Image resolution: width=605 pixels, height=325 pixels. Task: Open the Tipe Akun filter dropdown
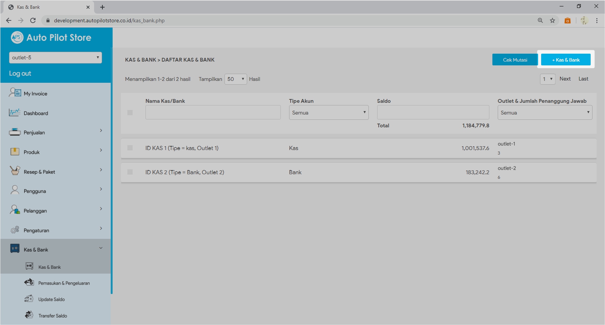328,113
